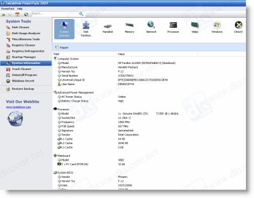
Task: Select the Serial Number row
Action: pyautogui.click(x=149, y=76)
